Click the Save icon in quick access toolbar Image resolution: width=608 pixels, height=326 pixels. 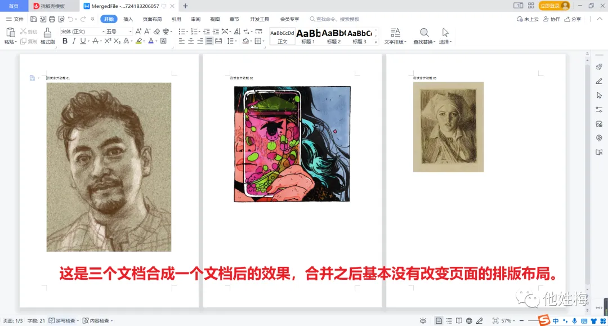(33, 19)
